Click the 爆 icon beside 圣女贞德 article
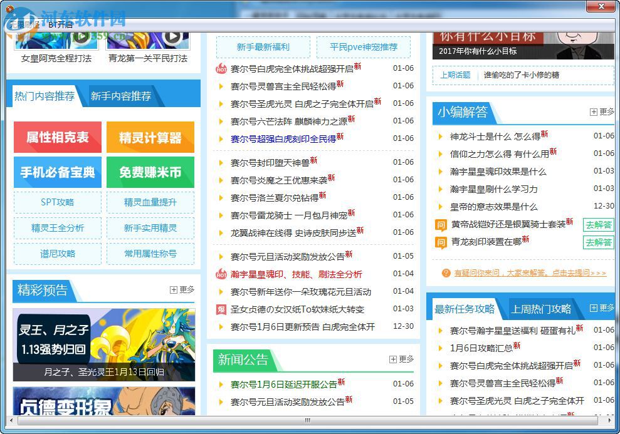Image resolution: width=620 pixels, height=434 pixels. coord(221,309)
